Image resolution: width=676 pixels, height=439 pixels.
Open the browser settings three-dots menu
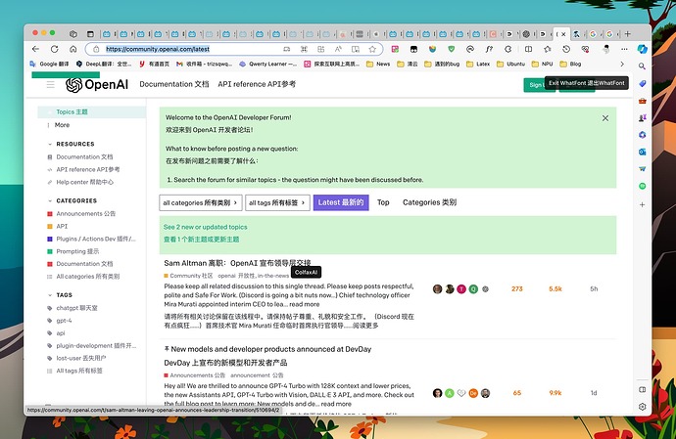(x=624, y=49)
